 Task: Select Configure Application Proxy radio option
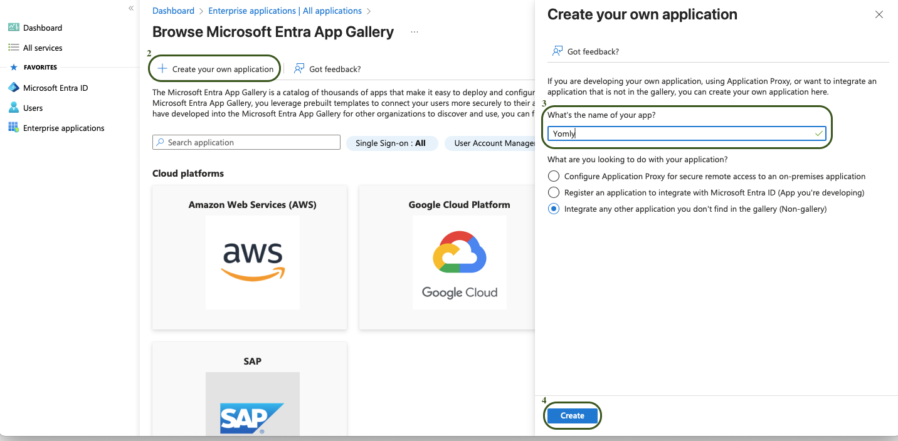pos(554,177)
